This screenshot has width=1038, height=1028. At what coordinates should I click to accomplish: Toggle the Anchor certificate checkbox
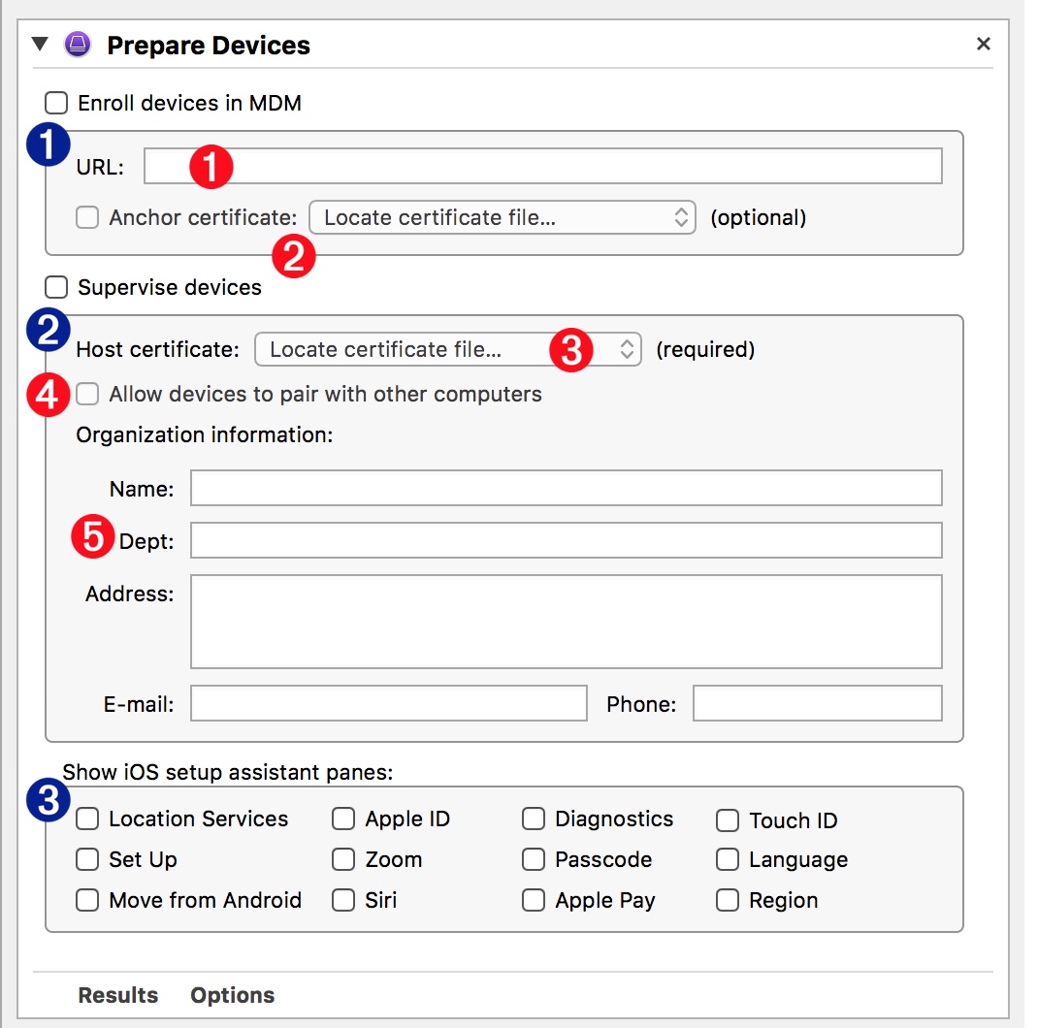(x=88, y=217)
